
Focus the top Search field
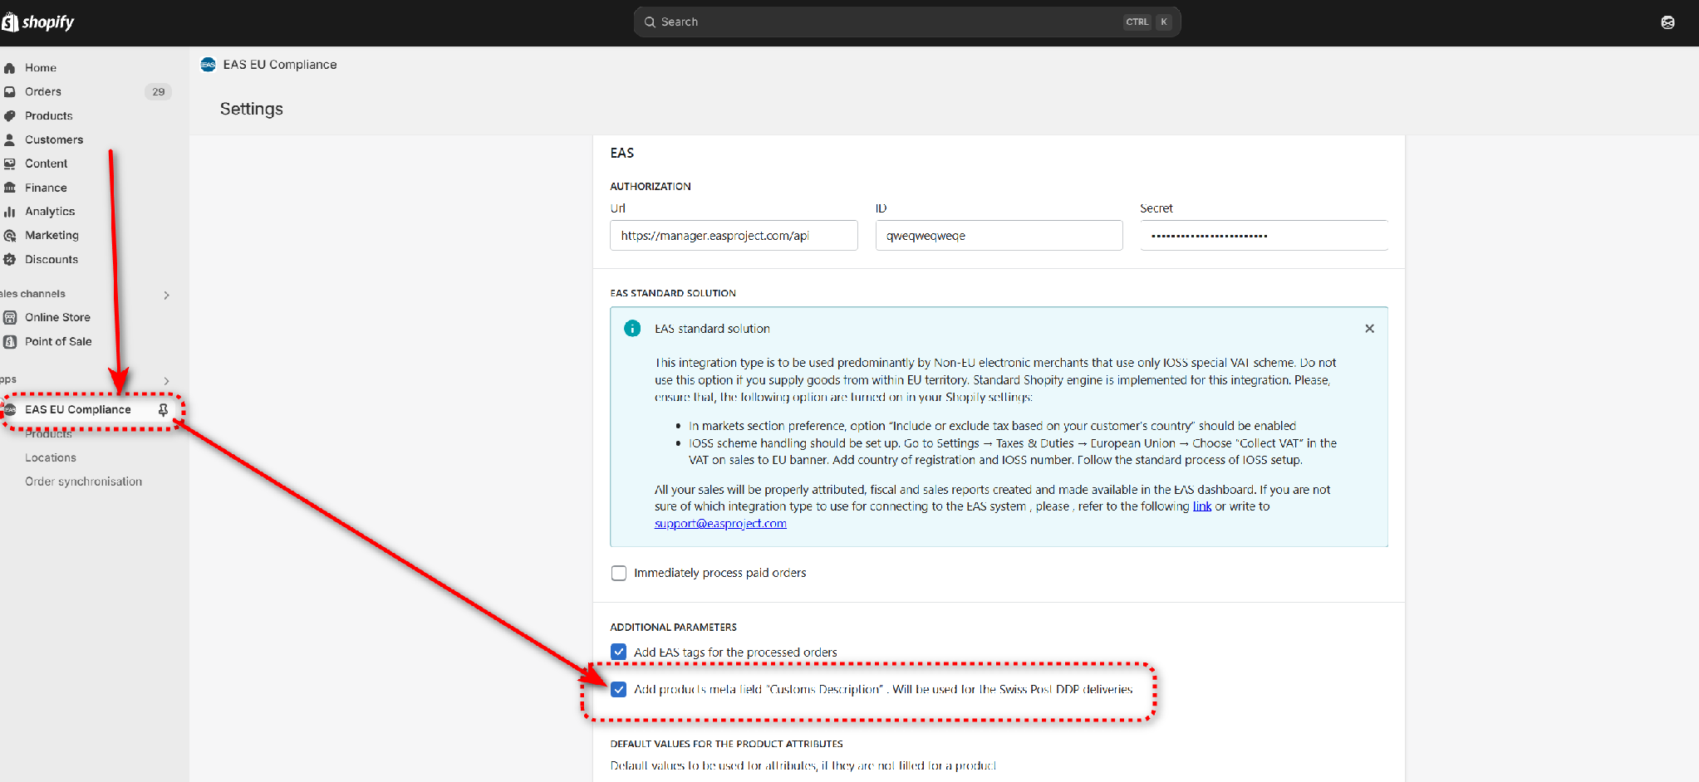(907, 22)
